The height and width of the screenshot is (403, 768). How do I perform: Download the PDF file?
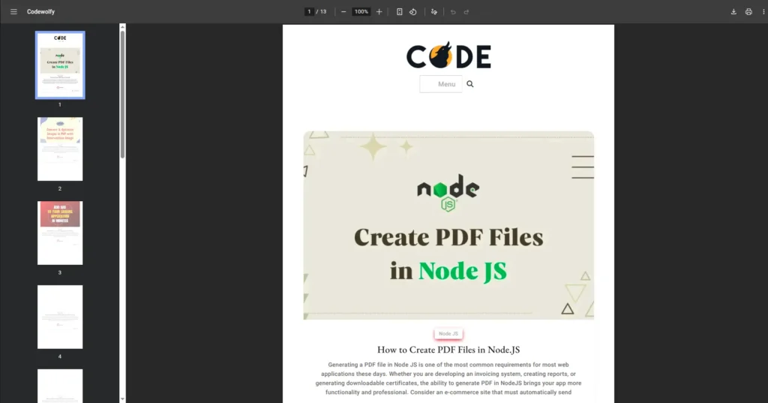pos(733,12)
